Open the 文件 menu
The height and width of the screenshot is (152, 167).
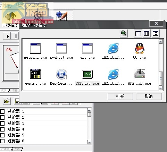(6, 6)
